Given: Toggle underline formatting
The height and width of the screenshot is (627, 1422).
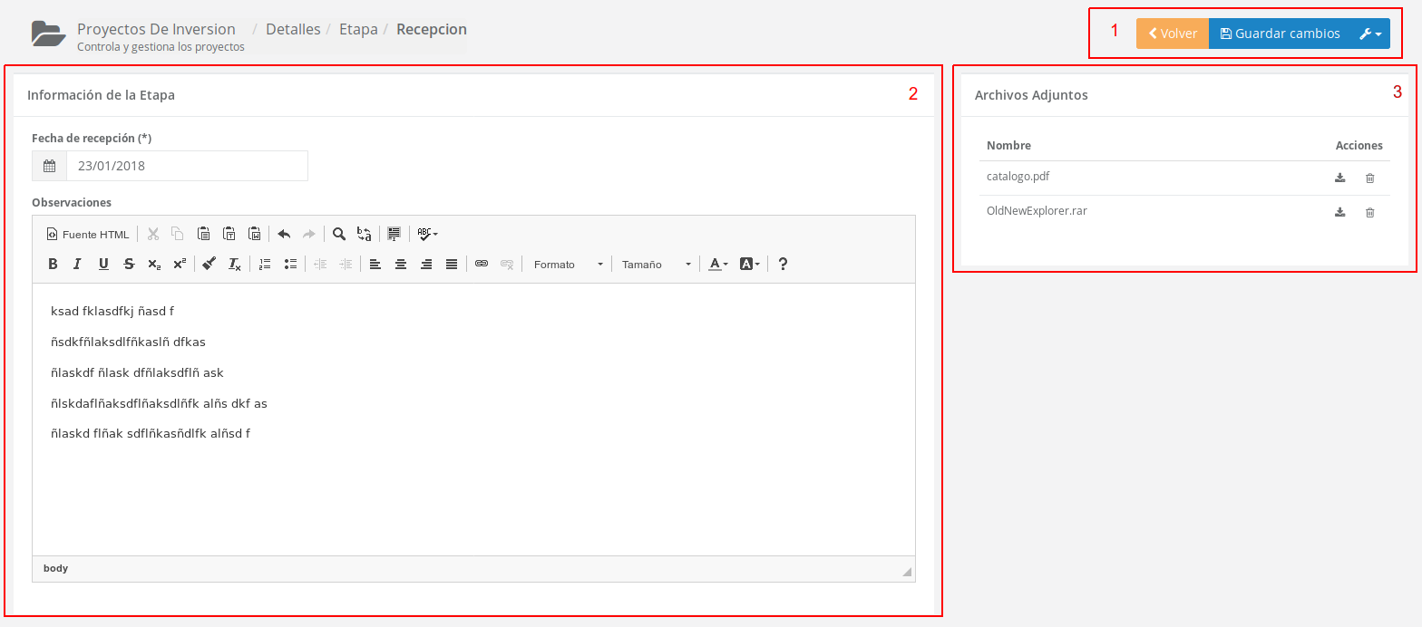Looking at the screenshot, I should (x=103, y=265).
